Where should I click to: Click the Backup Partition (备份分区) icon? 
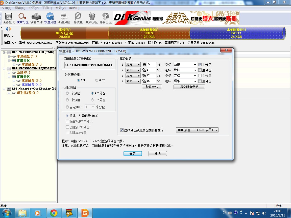click(x=106, y=18)
